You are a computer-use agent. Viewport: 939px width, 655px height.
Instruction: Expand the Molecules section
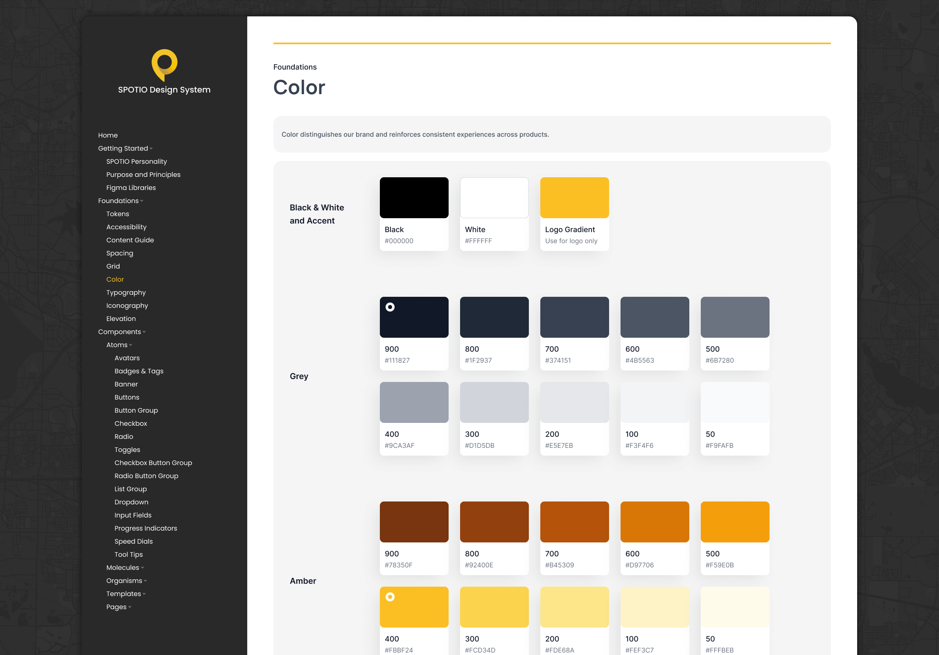[x=125, y=567]
